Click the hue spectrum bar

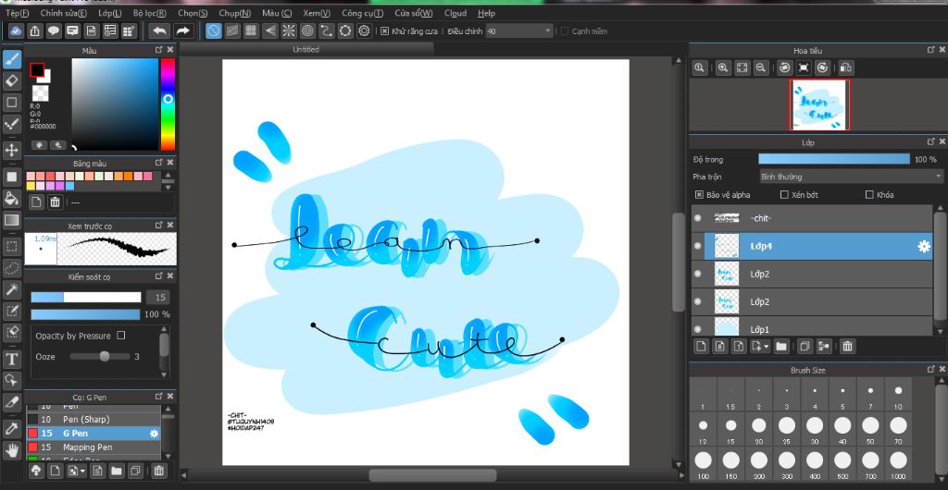(168, 104)
